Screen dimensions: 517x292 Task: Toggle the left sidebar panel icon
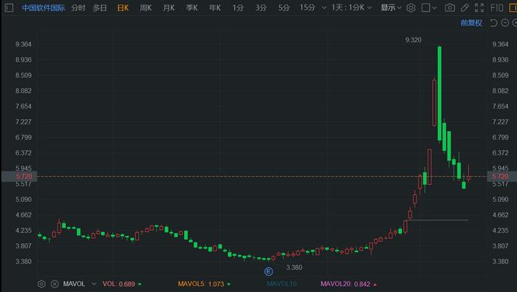(9, 7)
